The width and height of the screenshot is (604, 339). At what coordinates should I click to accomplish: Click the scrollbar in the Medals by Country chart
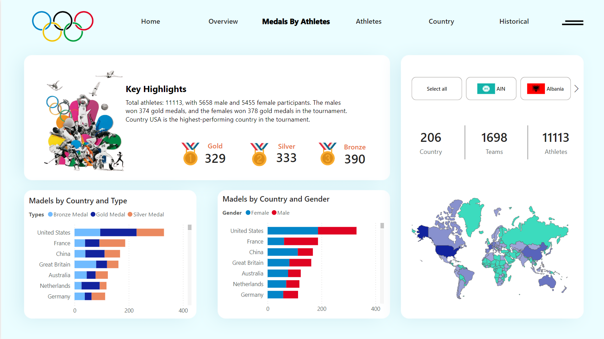(x=189, y=227)
